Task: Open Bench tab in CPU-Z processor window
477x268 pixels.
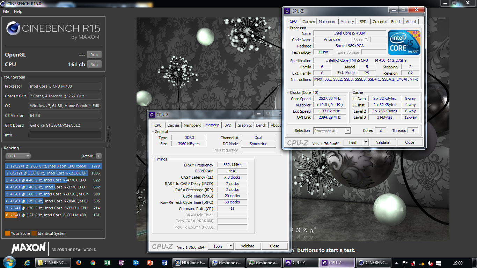Action: pos(396,22)
